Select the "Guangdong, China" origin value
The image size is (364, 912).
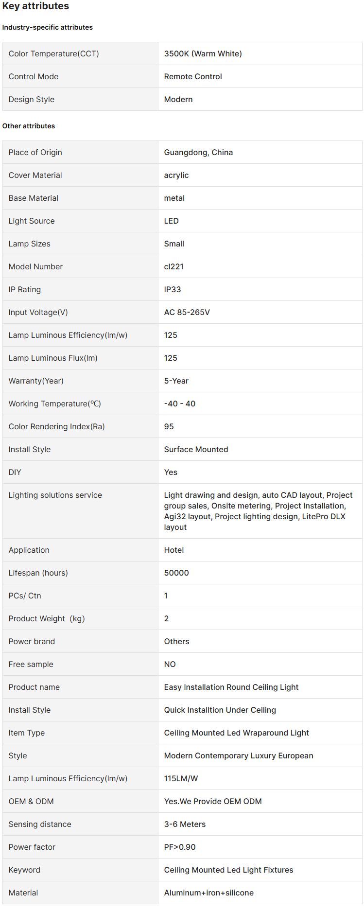point(198,153)
